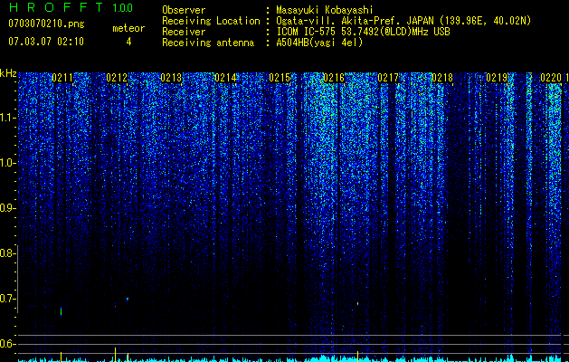Click the 0216 time marker

pos(334,78)
